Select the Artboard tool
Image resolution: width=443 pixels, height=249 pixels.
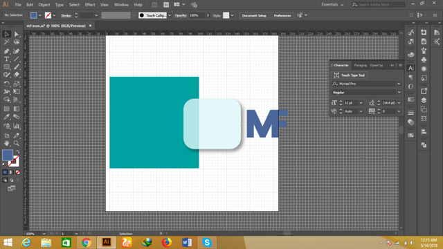tap(6, 136)
